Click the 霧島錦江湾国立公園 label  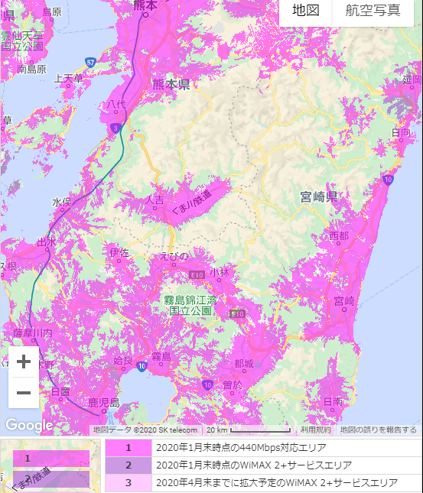[190, 305]
